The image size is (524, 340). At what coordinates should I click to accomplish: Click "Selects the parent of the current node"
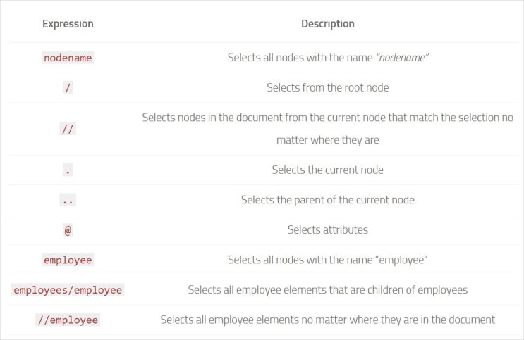click(x=327, y=200)
